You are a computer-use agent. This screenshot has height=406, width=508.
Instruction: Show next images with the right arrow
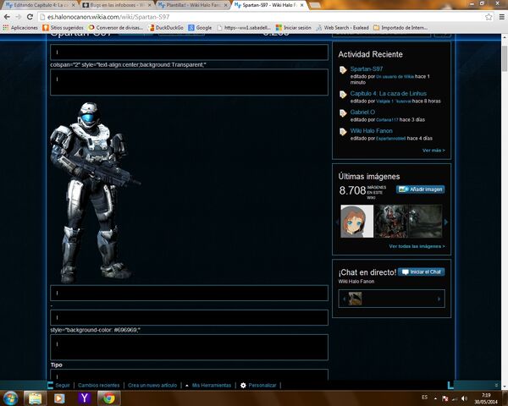click(446, 222)
